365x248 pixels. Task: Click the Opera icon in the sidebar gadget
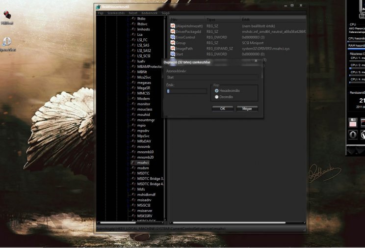click(x=353, y=135)
